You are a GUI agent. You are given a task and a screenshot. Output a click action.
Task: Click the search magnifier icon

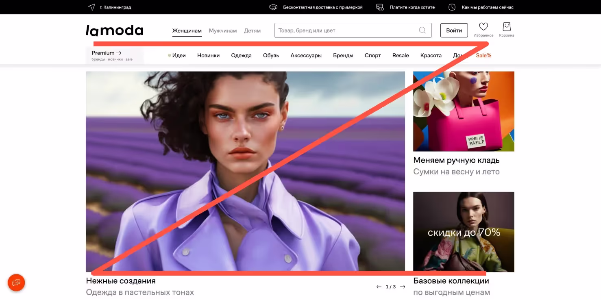422,30
